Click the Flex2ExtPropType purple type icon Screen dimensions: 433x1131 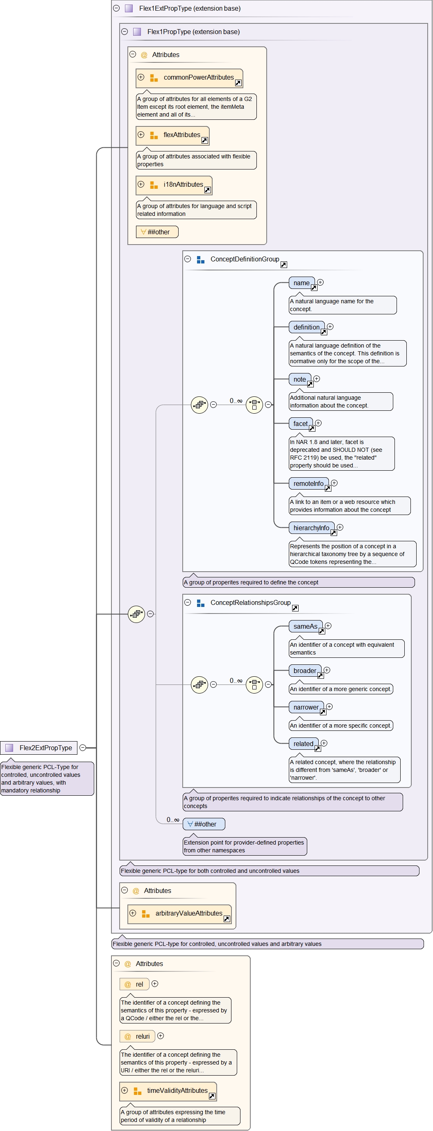point(9,748)
